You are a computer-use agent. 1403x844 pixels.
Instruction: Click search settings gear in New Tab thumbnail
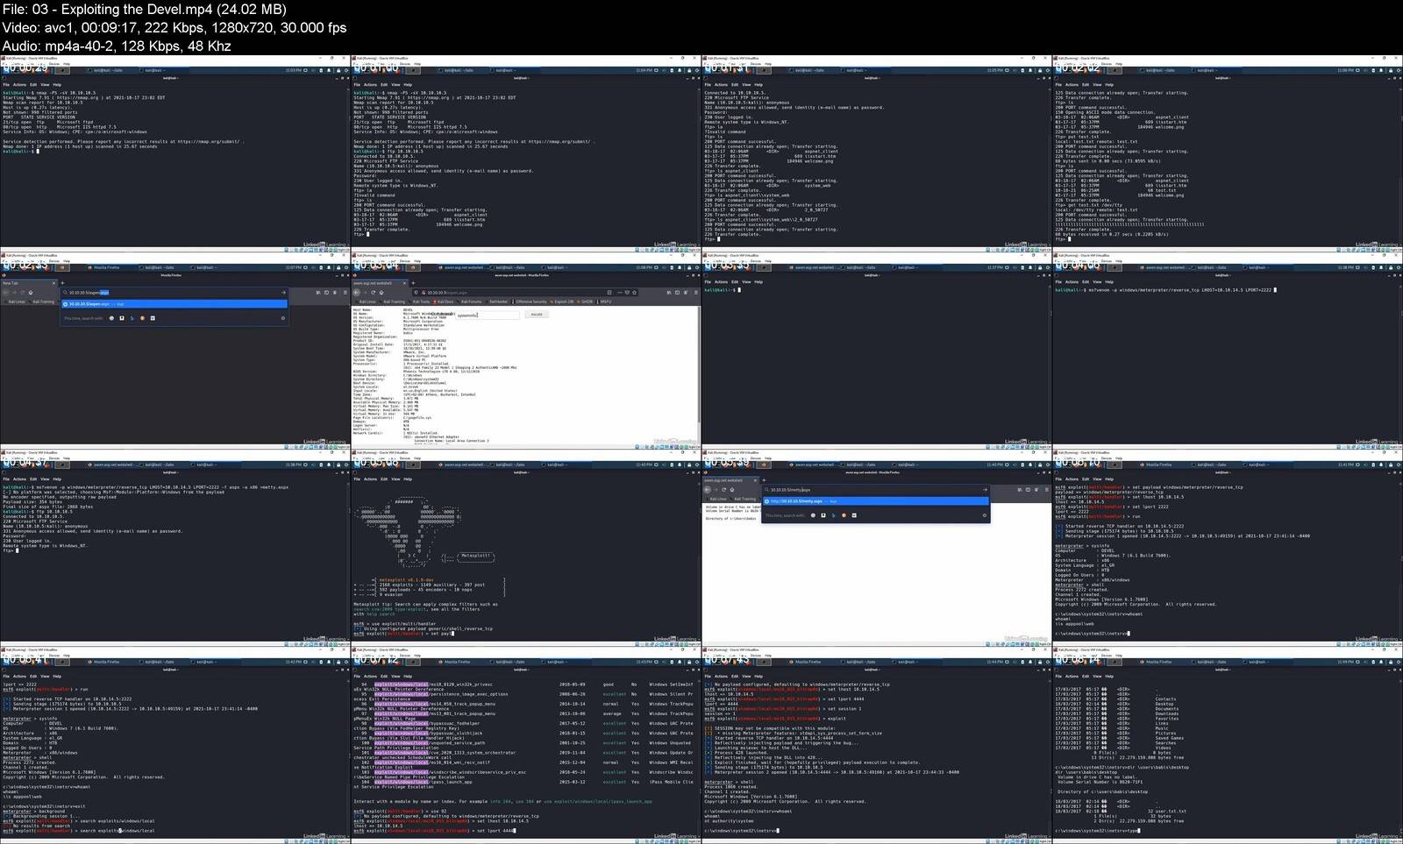(x=283, y=318)
